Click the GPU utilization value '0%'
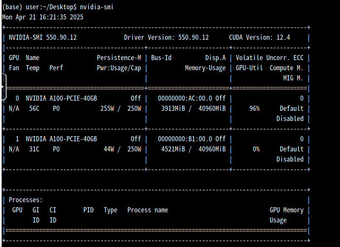 pyautogui.click(x=256, y=149)
